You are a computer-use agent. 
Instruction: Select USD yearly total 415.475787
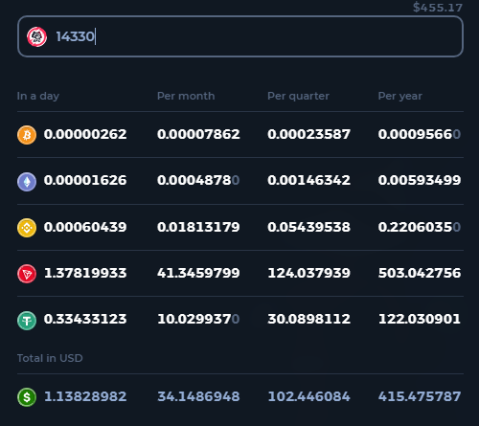pos(420,396)
